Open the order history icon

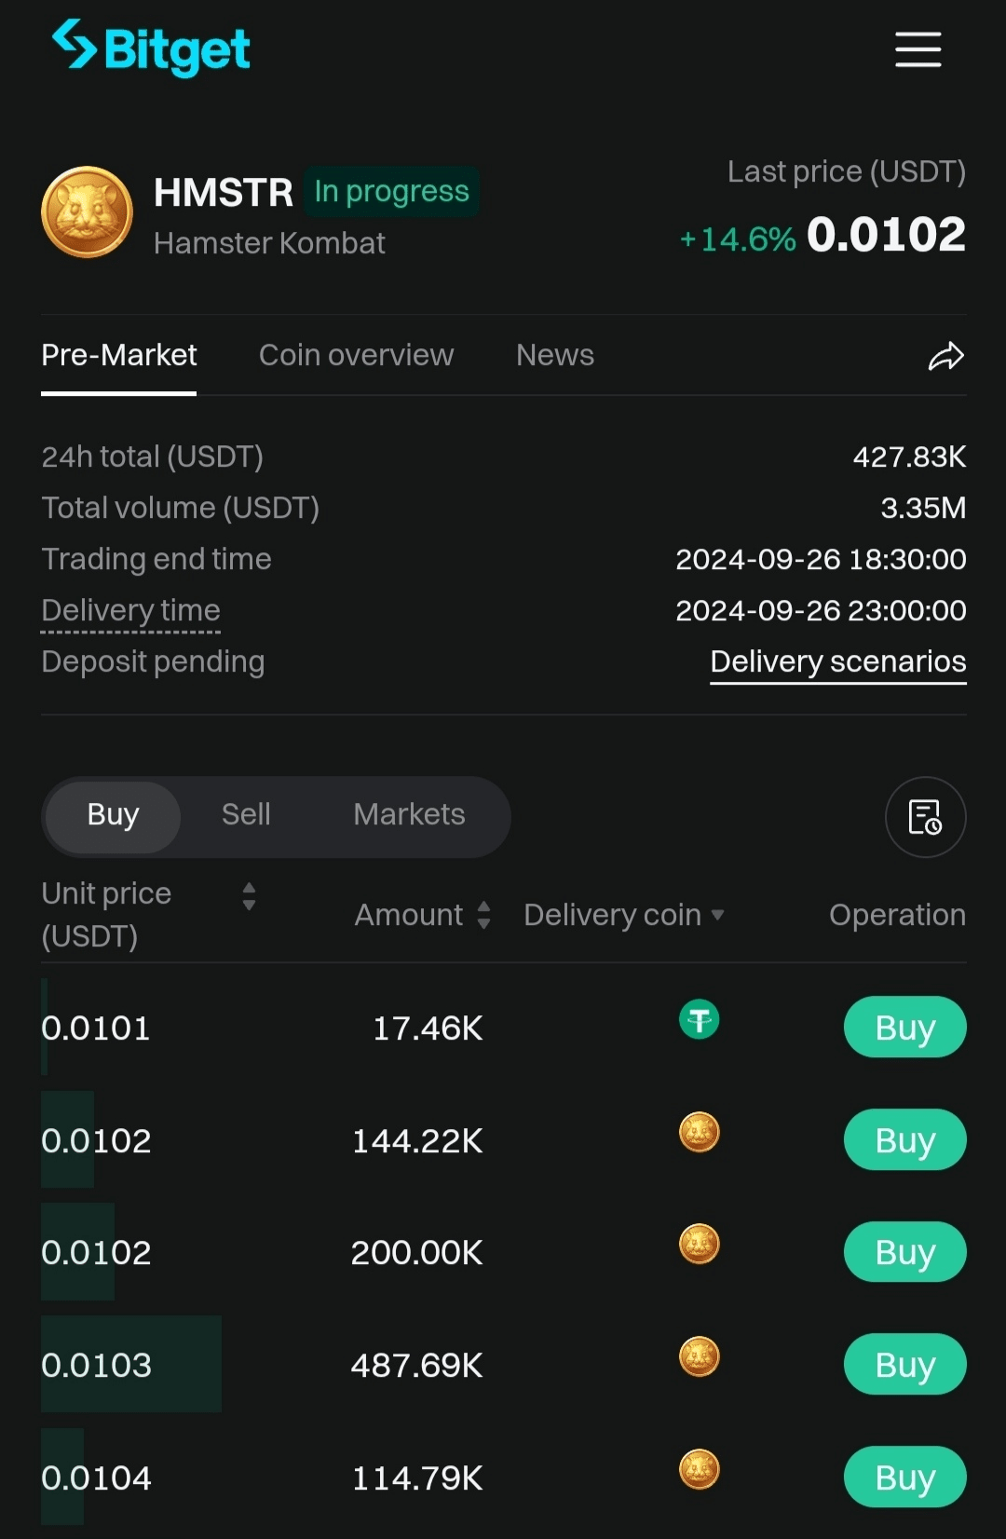click(x=925, y=817)
